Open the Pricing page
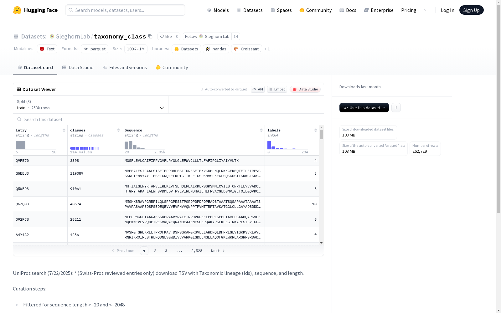This screenshot has width=501, height=313. [409, 10]
